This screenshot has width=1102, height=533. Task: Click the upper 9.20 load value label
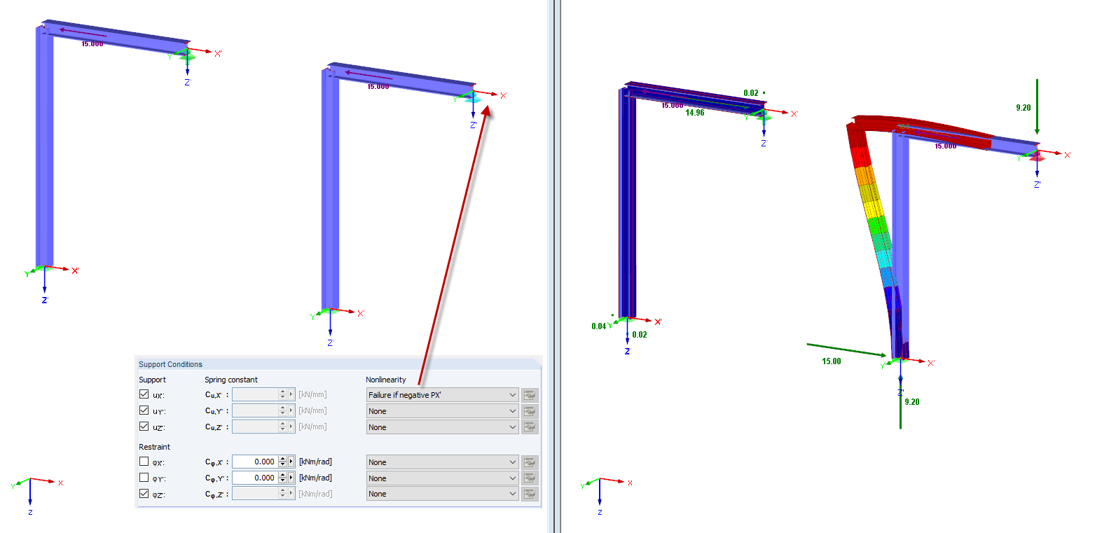point(1024,108)
